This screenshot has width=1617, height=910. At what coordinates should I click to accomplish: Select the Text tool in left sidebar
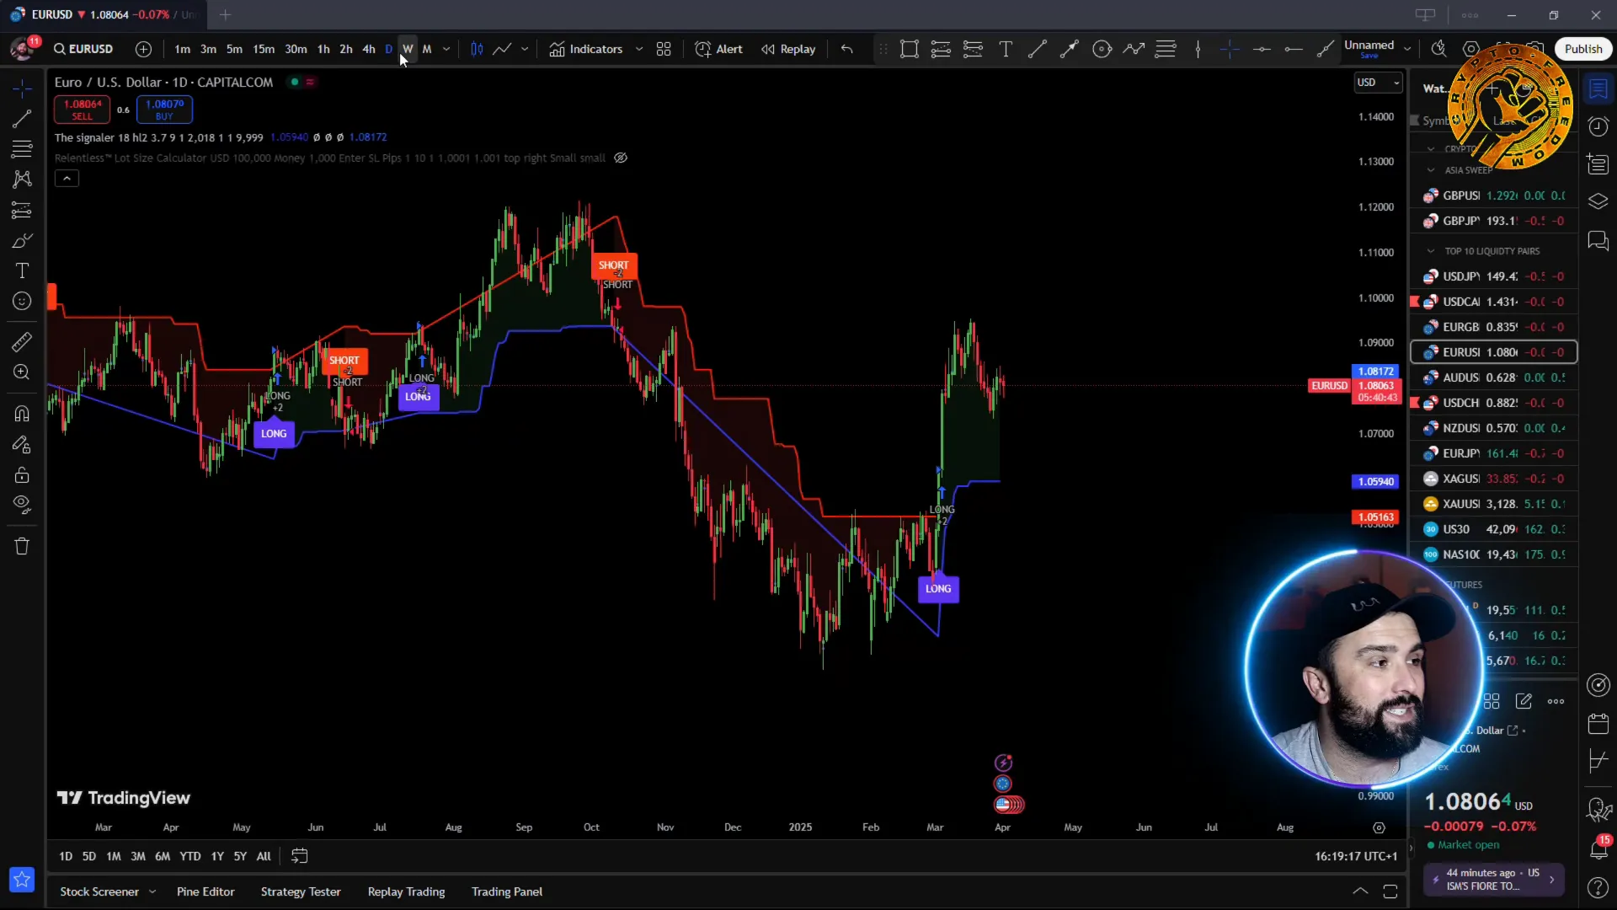click(22, 270)
